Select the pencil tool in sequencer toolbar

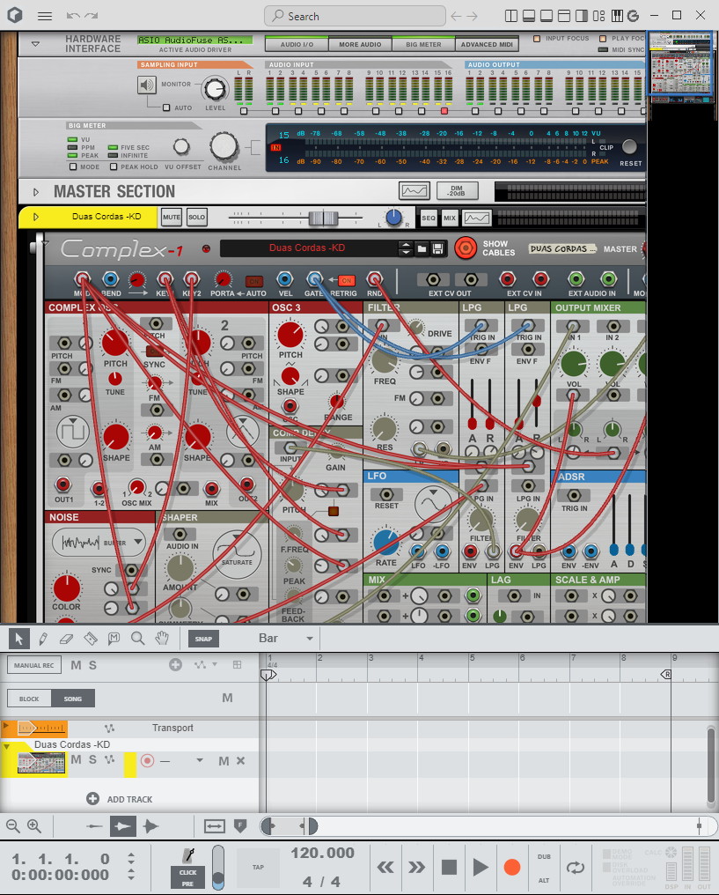[43, 638]
